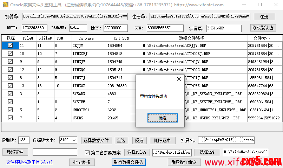
Task: Click the 删除选中 button
Action: pyautogui.click(x=163, y=140)
